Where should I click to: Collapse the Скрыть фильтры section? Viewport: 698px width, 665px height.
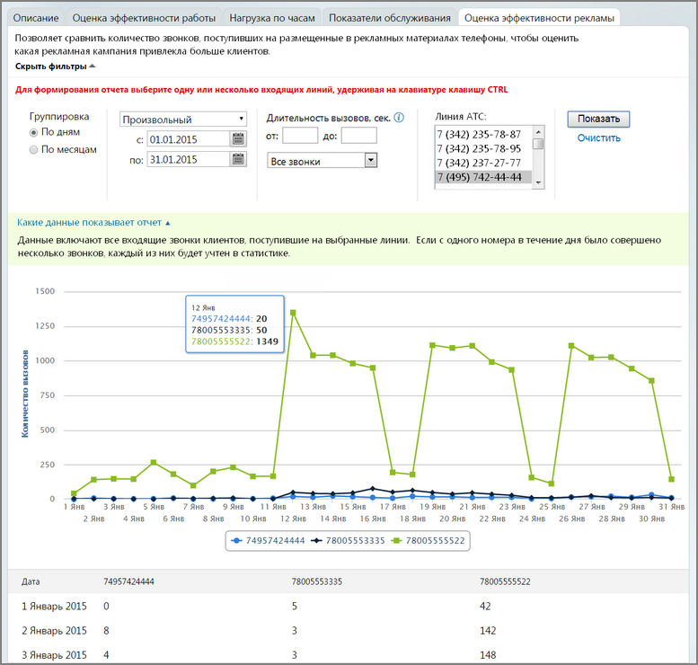[55, 66]
